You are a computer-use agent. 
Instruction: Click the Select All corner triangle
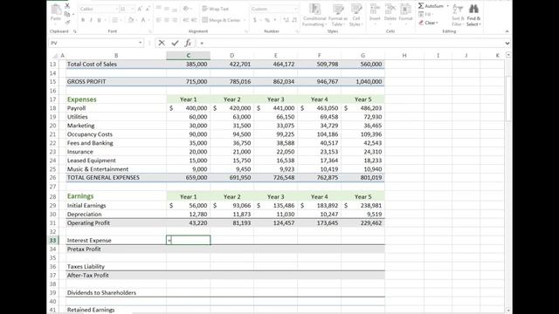pos(54,56)
